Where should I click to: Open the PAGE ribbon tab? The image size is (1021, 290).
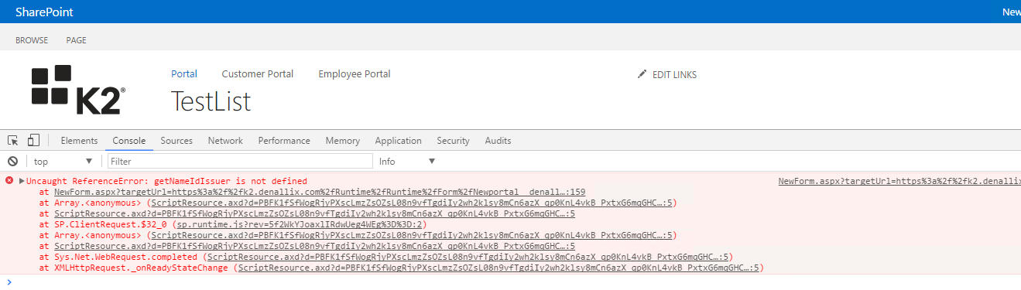76,40
